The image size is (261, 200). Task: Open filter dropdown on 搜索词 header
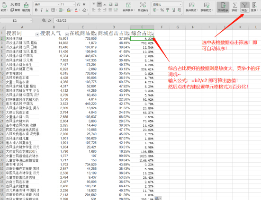pos(37,35)
